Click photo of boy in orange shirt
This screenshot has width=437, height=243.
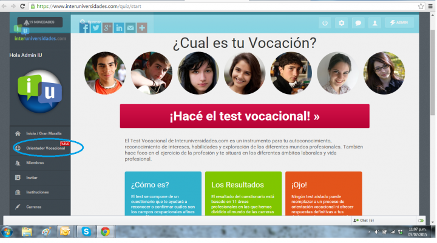click(x=105, y=73)
